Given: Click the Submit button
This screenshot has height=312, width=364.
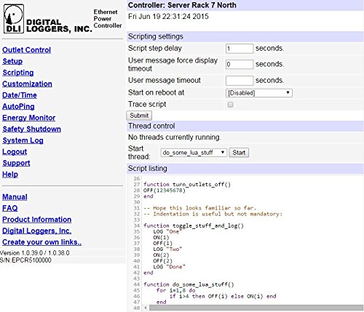Looking at the screenshot, I should point(139,116).
